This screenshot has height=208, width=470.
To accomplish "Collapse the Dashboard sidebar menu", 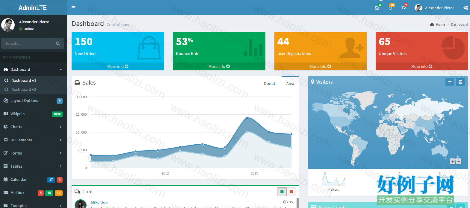I will pos(33,69).
